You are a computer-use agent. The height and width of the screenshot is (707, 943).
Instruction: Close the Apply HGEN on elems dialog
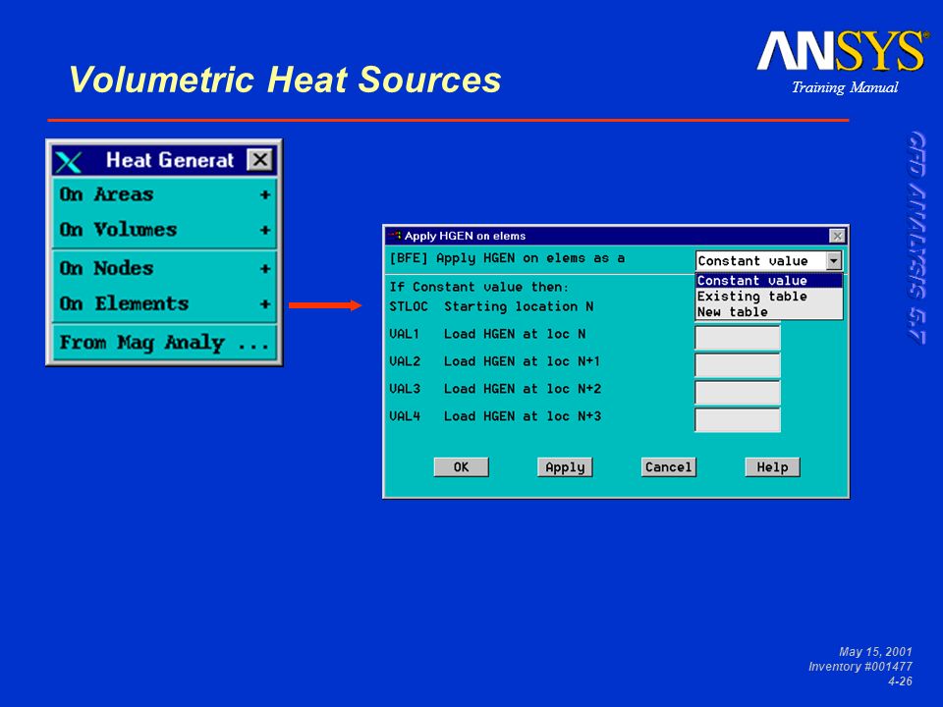pyautogui.click(x=837, y=236)
